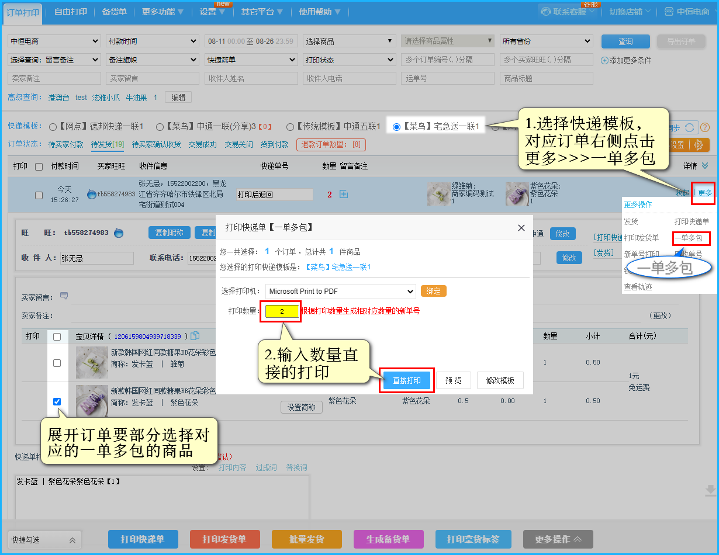The height and width of the screenshot is (555, 719).
Task: Open the Microsoft Print to PDF printer dropdown
Action: tap(340, 291)
